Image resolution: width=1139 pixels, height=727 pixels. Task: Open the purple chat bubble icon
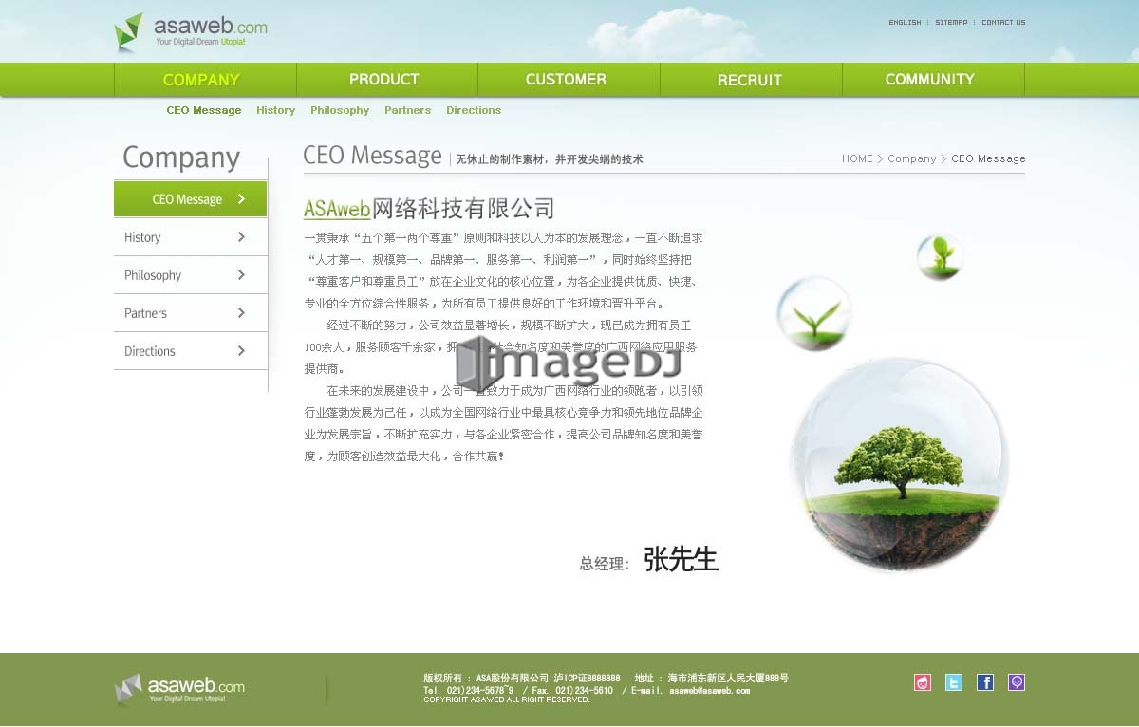1017,682
